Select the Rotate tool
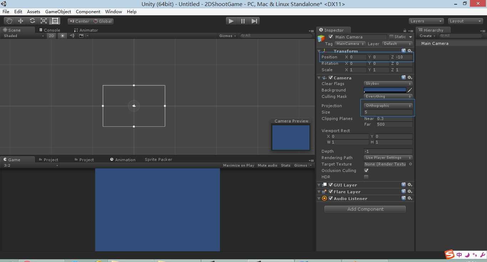The height and width of the screenshot is (262, 487). [x=32, y=21]
